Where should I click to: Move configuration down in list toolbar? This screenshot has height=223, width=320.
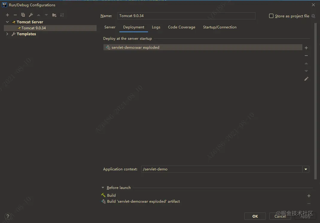click(x=46, y=15)
